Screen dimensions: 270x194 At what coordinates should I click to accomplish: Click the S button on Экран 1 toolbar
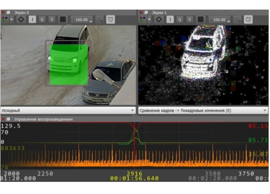pos(190,19)
